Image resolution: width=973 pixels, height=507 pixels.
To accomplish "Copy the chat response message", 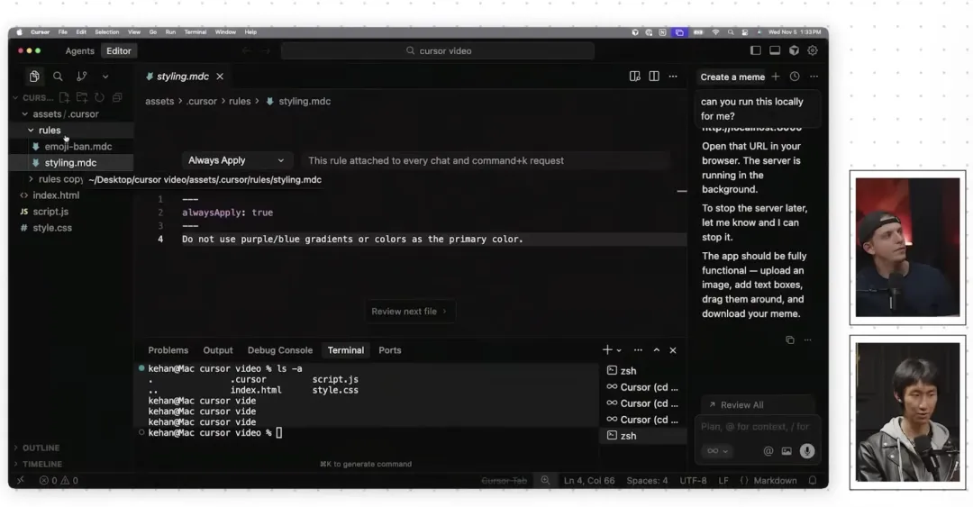I will [x=789, y=340].
